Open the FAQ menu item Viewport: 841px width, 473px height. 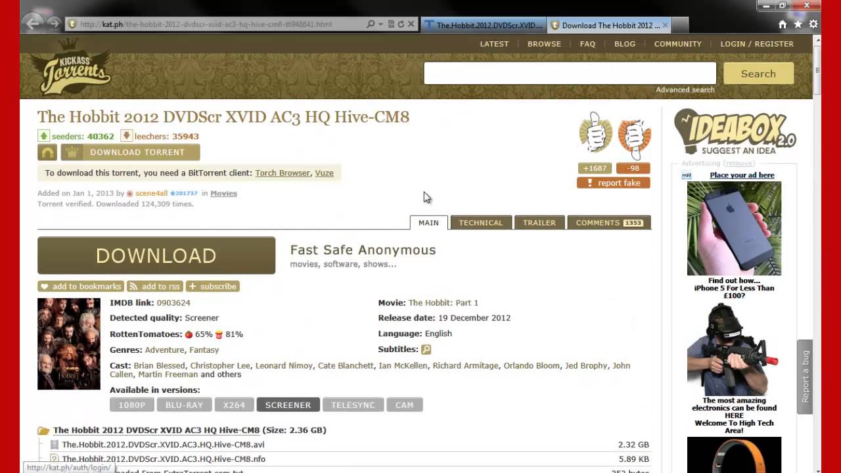pos(587,44)
